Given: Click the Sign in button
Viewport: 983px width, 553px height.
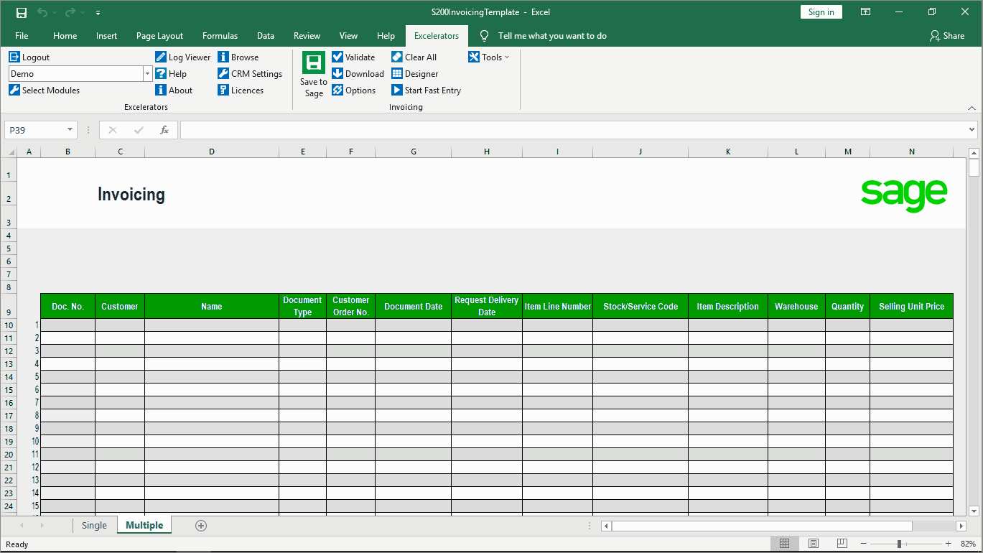Looking at the screenshot, I should pyautogui.click(x=821, y=11).
